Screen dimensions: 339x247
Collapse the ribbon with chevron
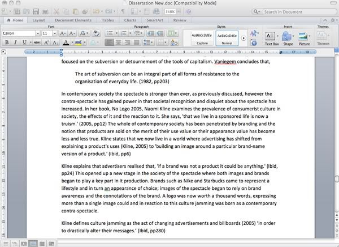[x=325, y=20]
